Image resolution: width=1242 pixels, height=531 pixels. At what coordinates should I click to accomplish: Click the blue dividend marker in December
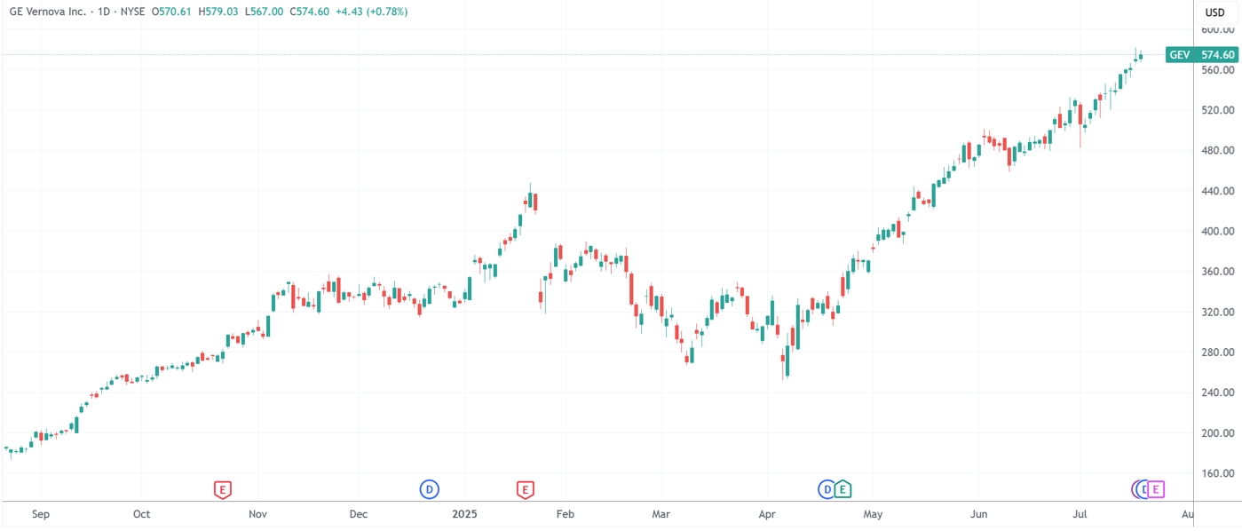(429, 488)
